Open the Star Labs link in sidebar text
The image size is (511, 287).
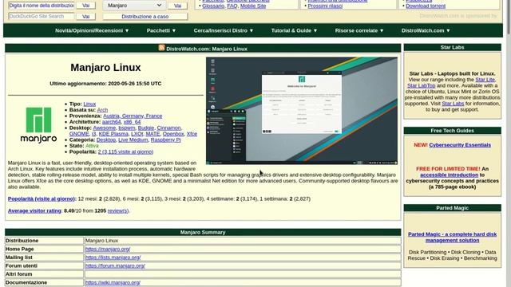453,104
